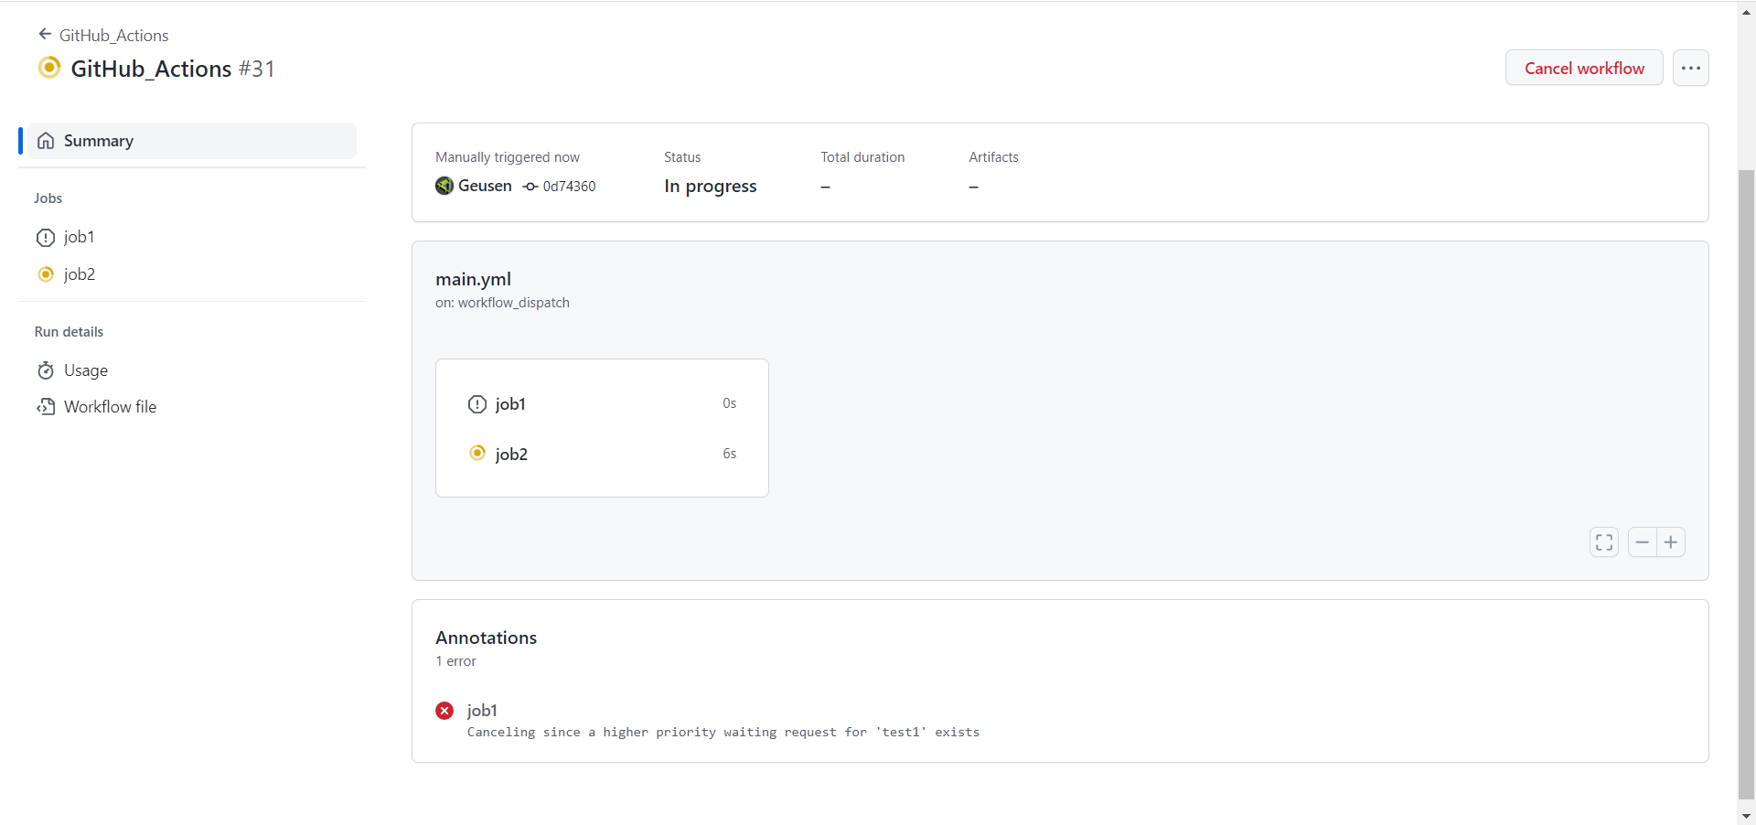Click the 'In progress' status text
This screenshot has width=1756, height=825.
(x=711, y=186)
